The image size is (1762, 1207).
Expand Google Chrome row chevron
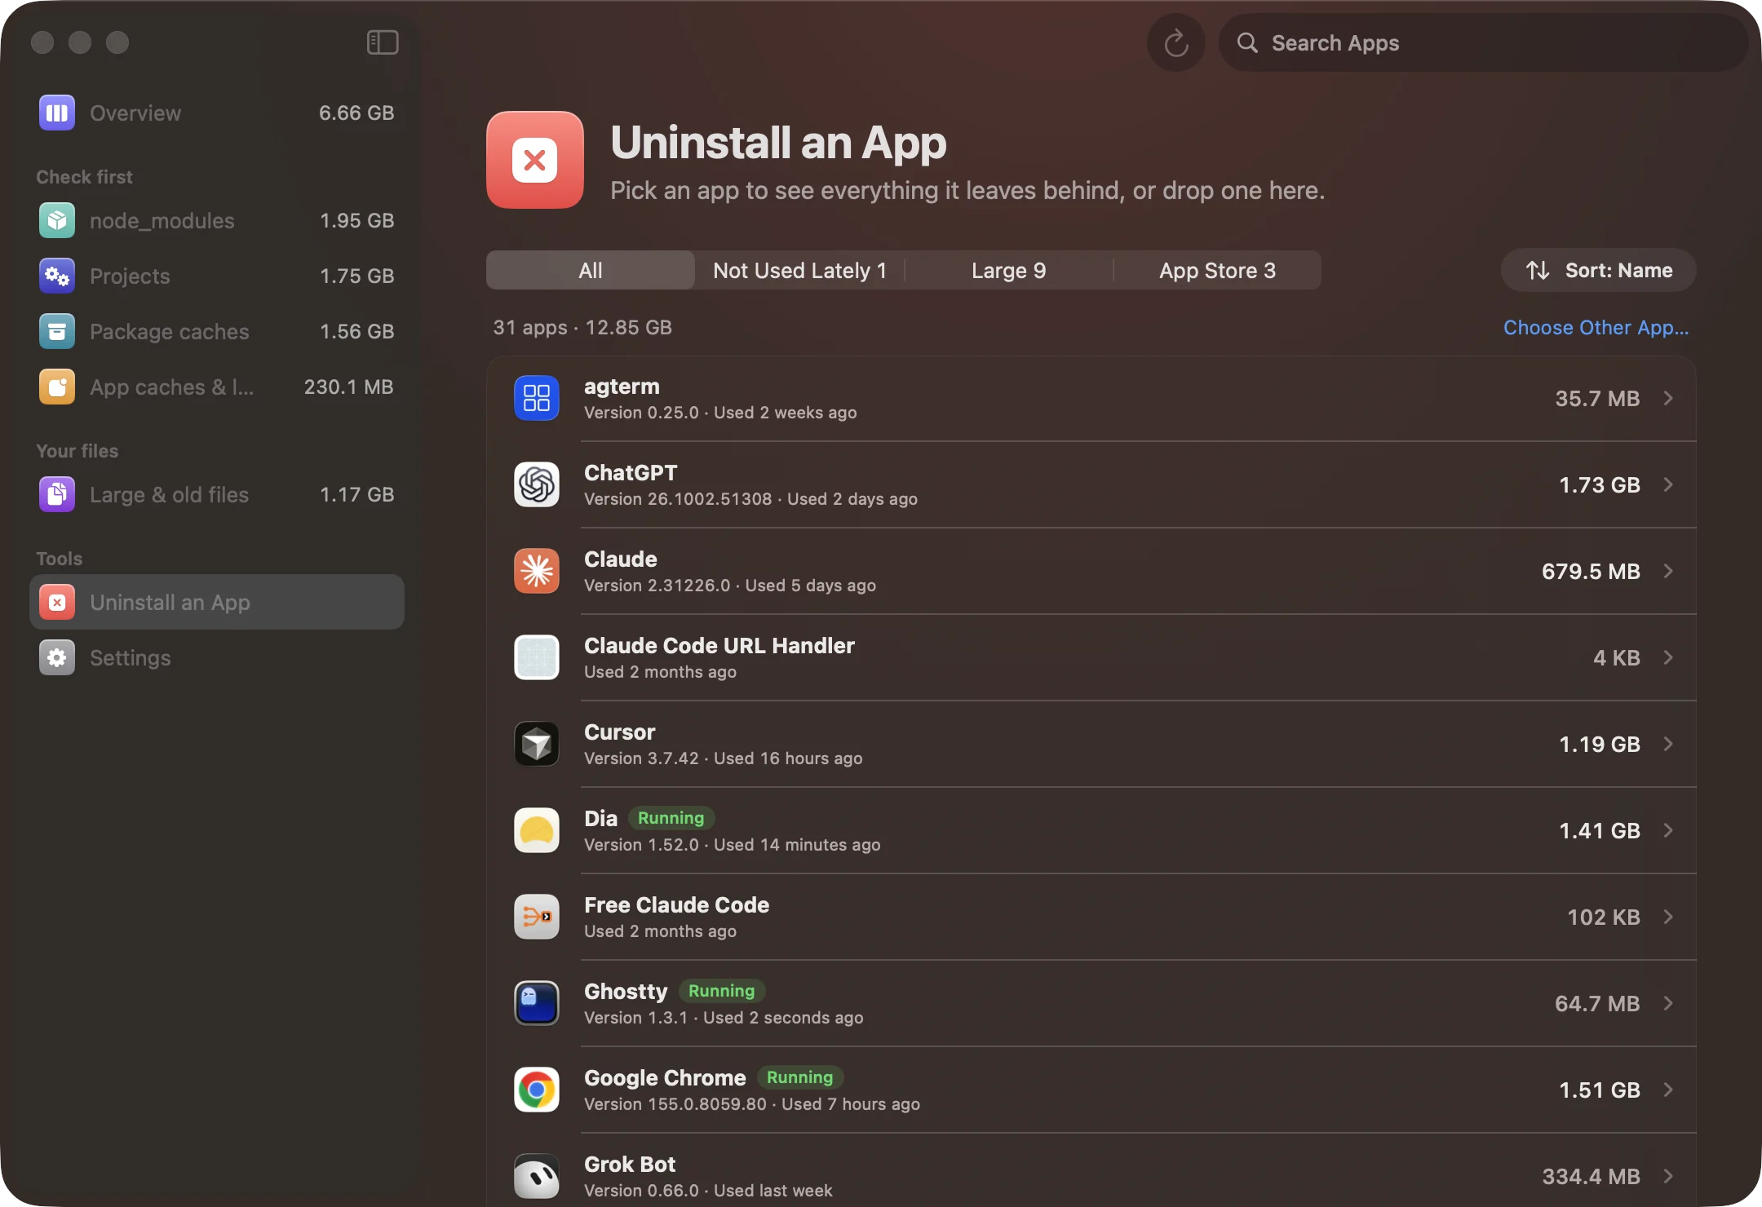point(1668,1090)
